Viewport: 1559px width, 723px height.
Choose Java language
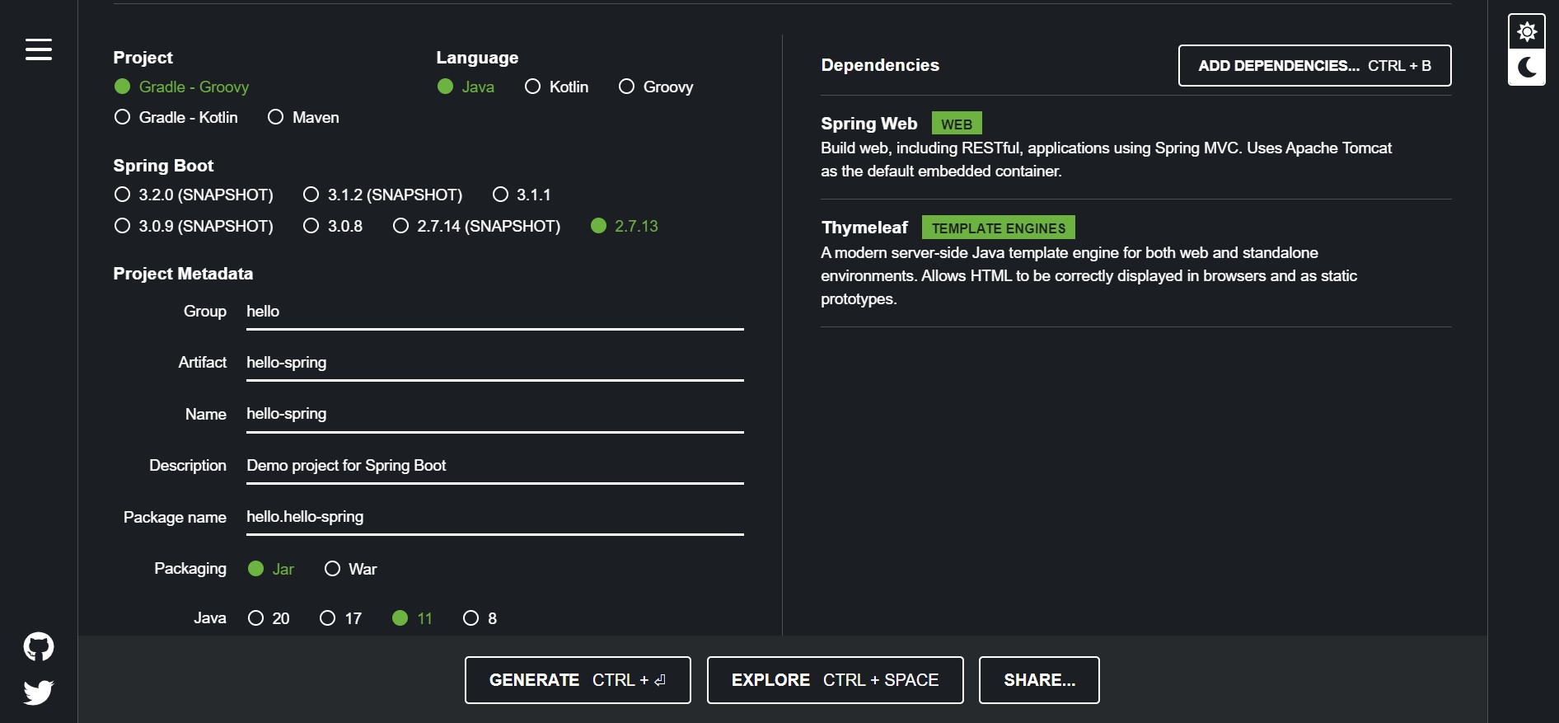point(466,87)
